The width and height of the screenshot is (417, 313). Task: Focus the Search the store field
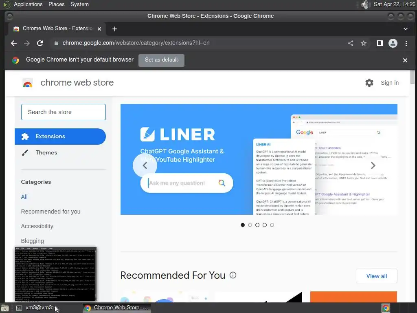(63, 112)
